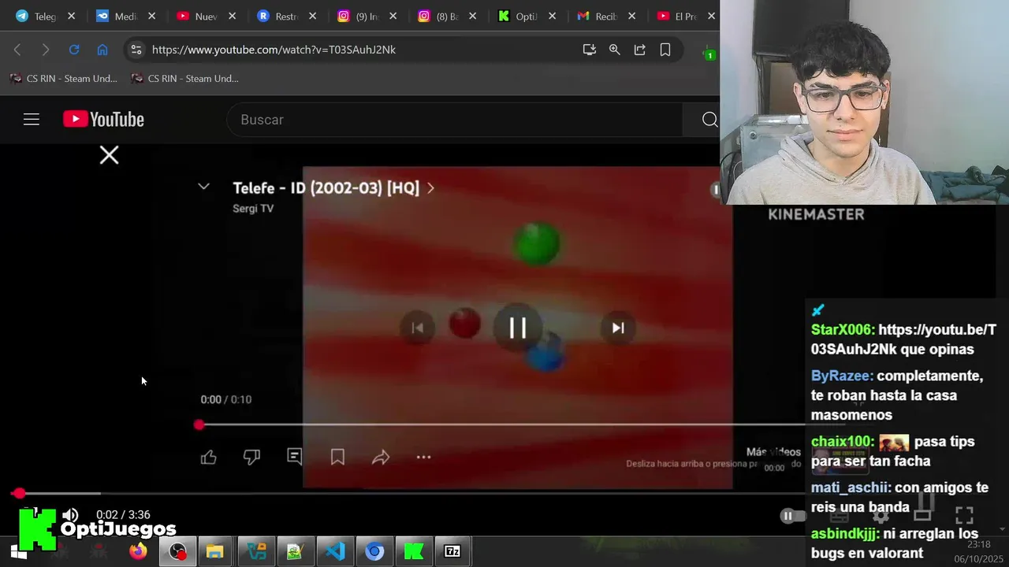This screenshot has height=567, width=1009.
Task: Switch to the 'El Pre' YouTube tab
Action: [x=678, y=16]
